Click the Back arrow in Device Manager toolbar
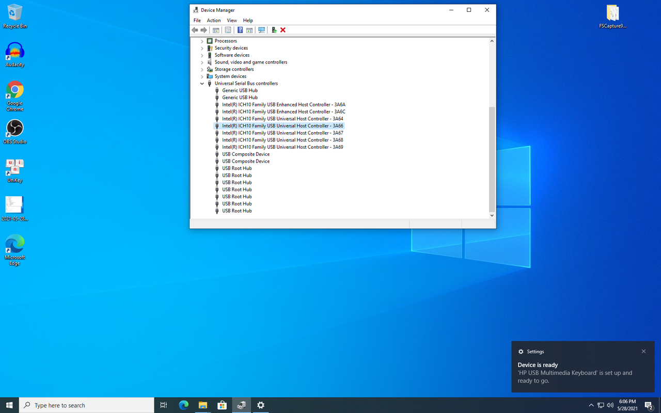 (195, 30)
